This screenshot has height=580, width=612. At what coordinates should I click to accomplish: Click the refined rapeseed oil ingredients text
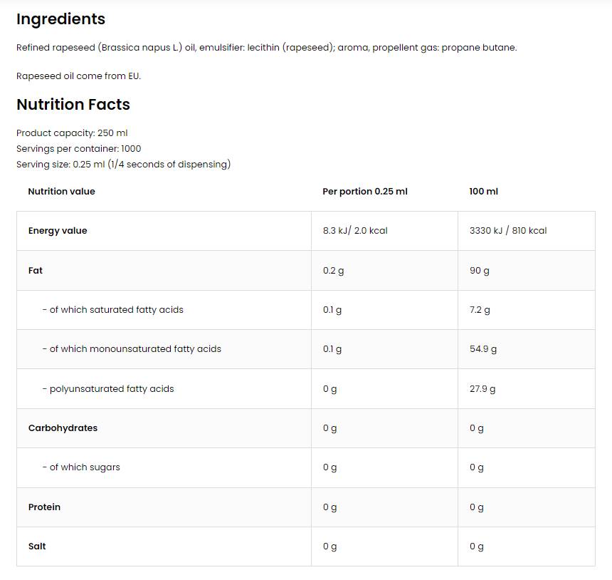pyautogui.click(x=266, y=48)
